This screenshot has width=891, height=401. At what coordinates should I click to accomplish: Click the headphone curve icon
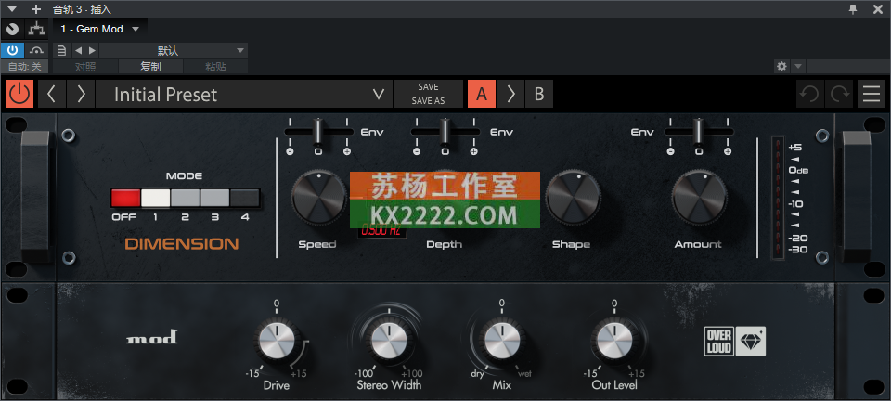[x=37, y=50]
